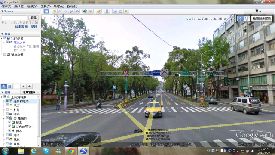Open Internet Explorer from the taskbar

pyautogui.click(x=34, y=151)
